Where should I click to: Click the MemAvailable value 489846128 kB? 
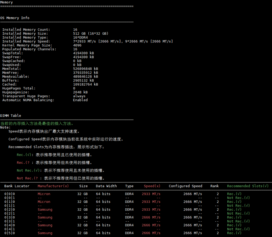coord(85,76)
